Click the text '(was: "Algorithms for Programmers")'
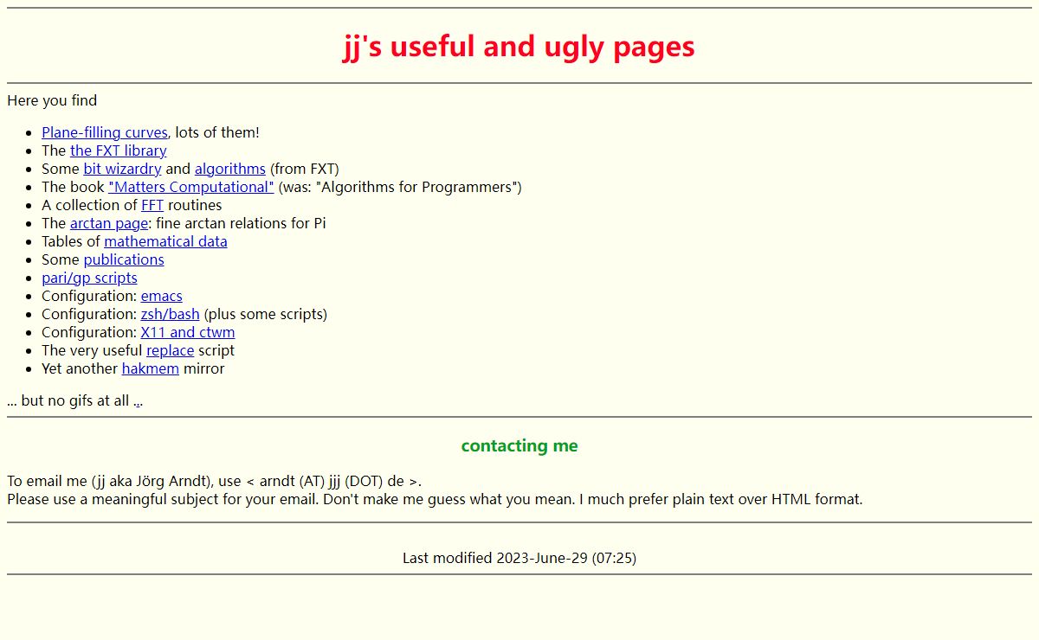The width and height of the screenshot is (1039, 640). (400, 187)
